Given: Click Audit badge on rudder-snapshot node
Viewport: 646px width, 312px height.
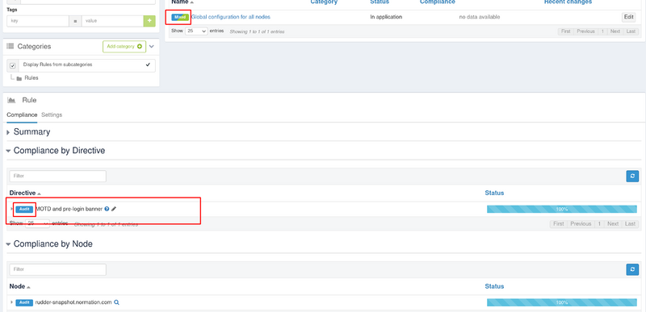Looking at the screenshot, I should 24,302.
